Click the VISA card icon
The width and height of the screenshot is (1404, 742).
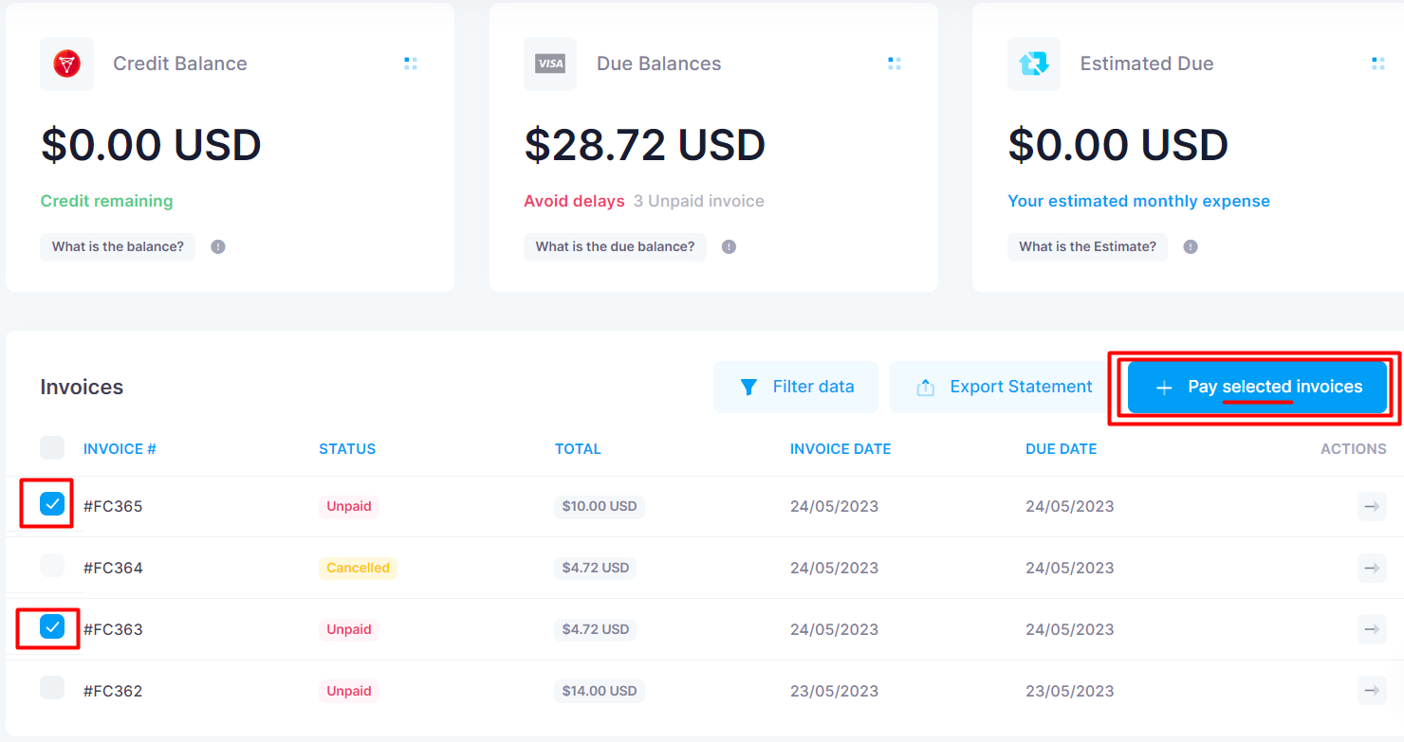pyautogui.click(x=550, y=63)
